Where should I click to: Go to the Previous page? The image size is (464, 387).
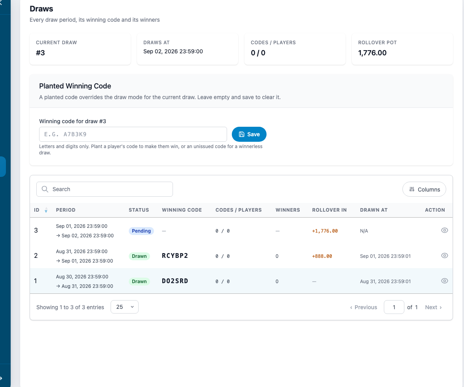[x=363, y=307]
